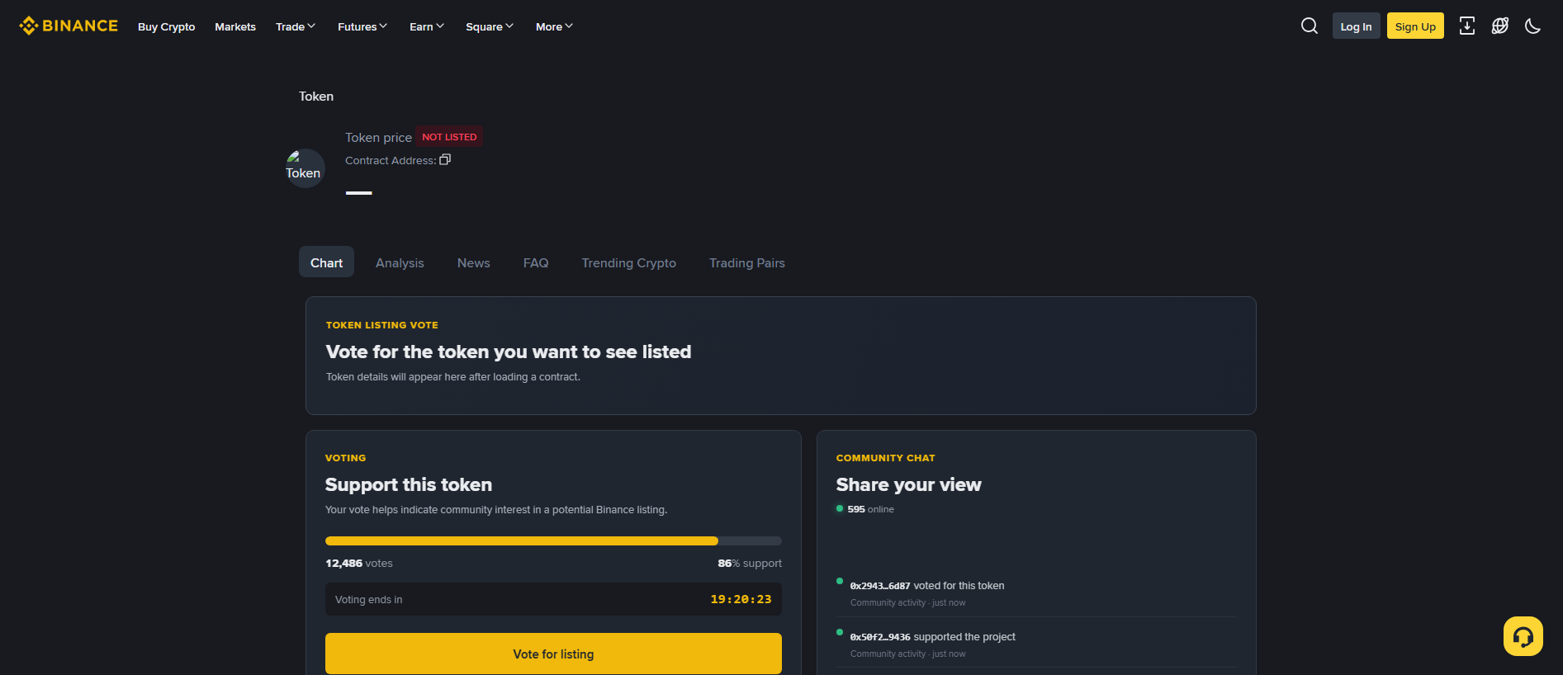Click address 0x50f2...9436 in chat
This screenshot has height=675, width=1563.
(880, 637)
